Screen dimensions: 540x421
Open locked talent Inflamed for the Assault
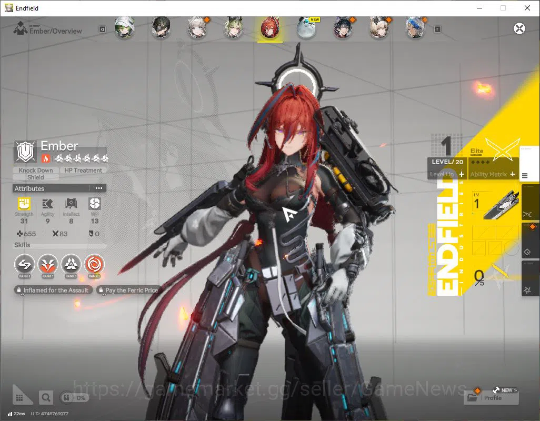53,290
